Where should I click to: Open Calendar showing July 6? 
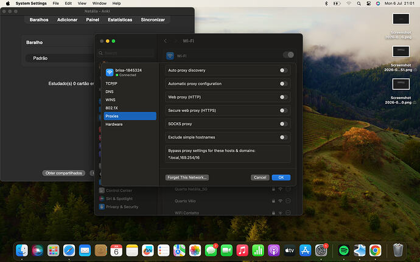click(116, 250)
